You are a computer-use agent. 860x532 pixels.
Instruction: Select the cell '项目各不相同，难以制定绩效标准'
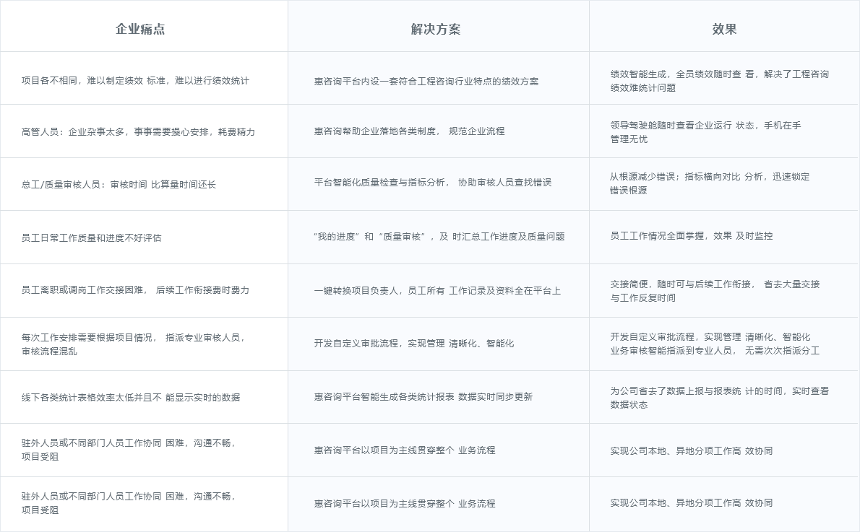point(135,81)
